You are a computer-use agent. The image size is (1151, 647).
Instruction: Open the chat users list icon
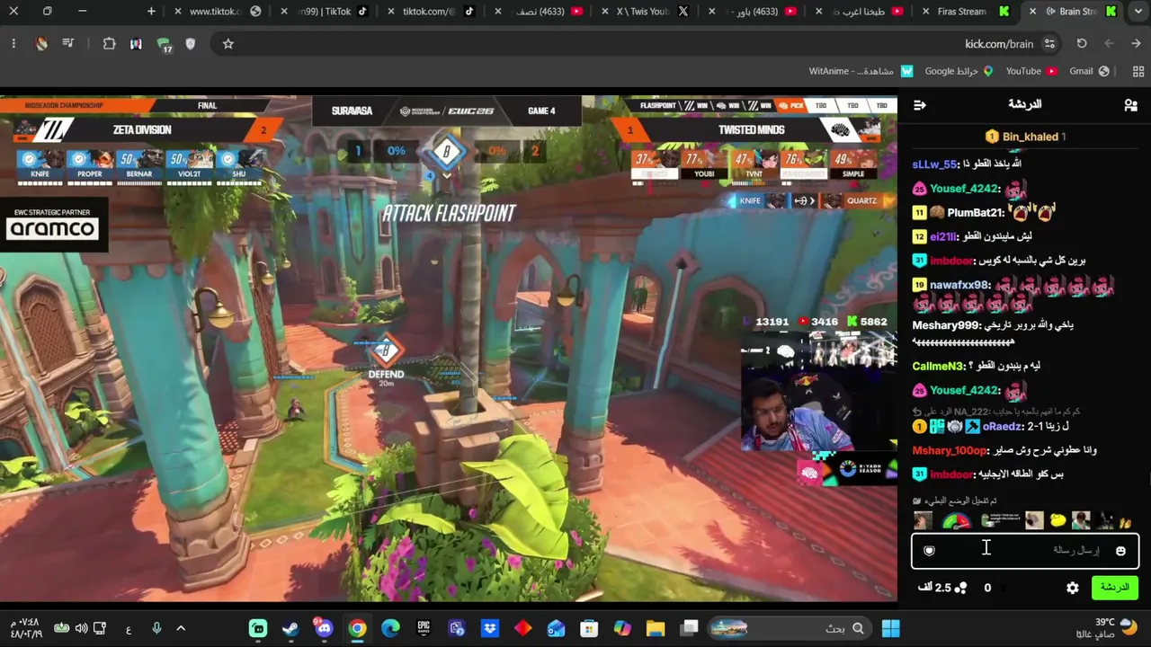(x=1130, y=105)
